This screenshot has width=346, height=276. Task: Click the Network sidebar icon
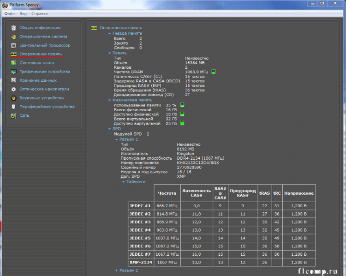pos(14,115)
